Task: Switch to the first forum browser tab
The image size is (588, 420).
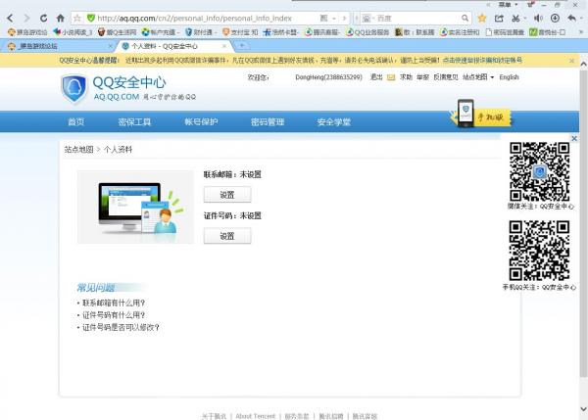Action: [56, 46]
